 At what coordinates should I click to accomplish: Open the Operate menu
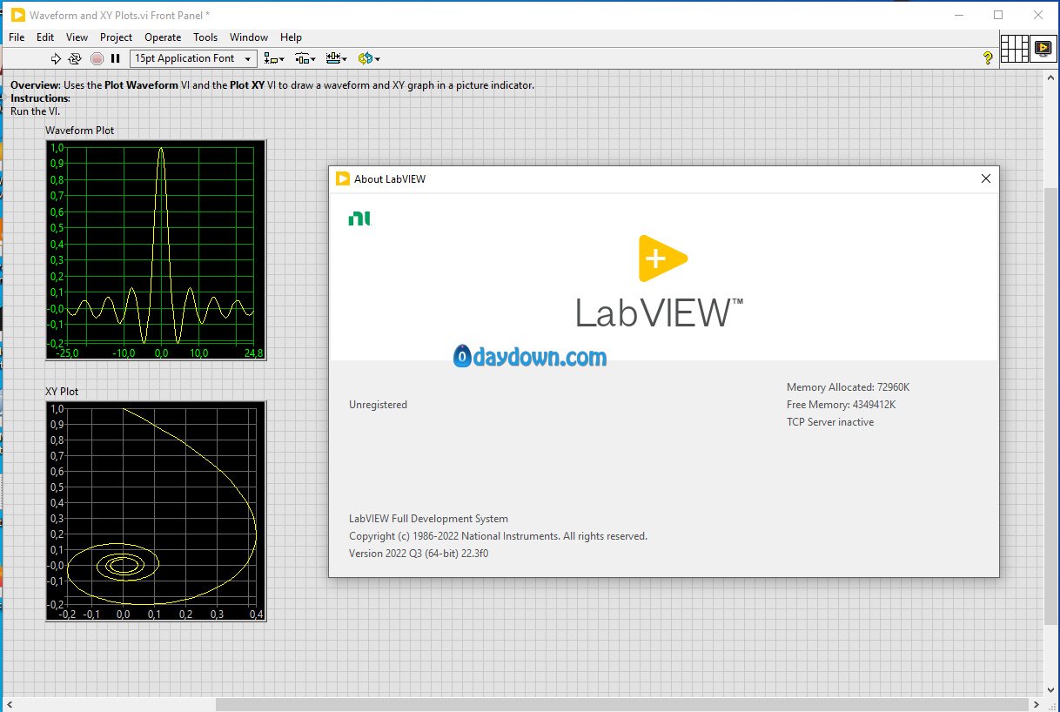(163, 37)
